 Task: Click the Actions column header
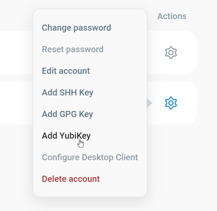click(x=172, y=16)
